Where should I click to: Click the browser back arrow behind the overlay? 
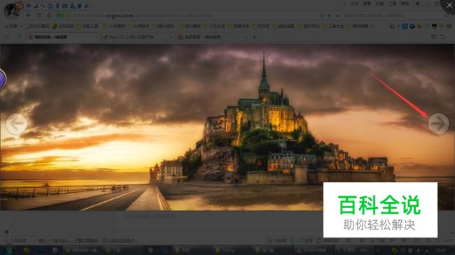click(29, 15)
